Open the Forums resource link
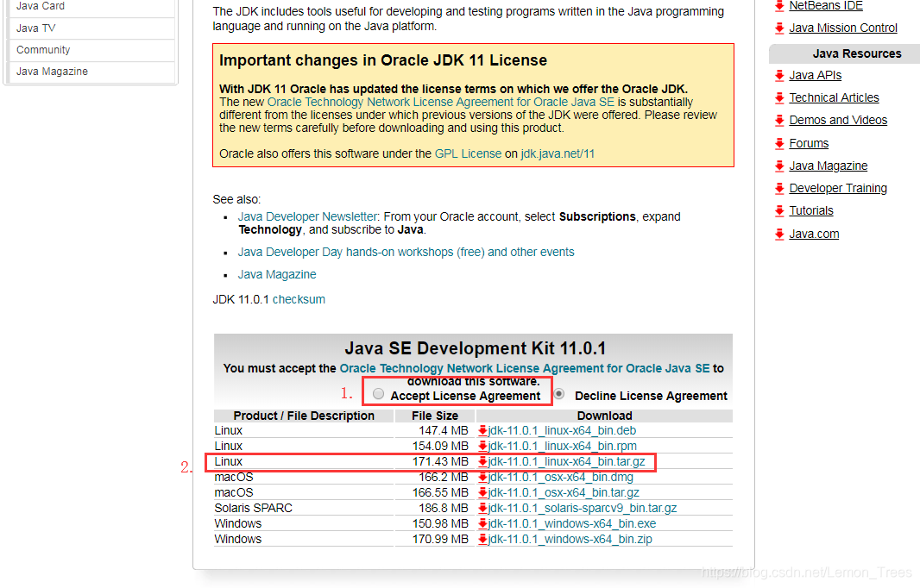Viewport: 920px width, 588px height. coord(810,144)
